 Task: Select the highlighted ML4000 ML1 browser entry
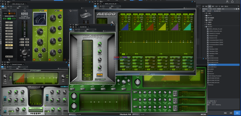[x=224, y=65]
